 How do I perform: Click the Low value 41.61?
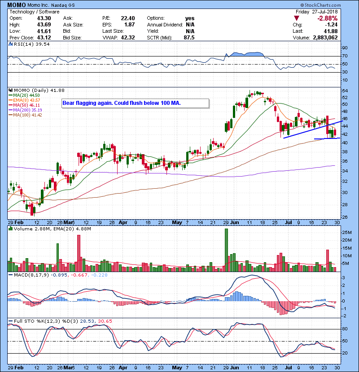[x=44, y=31]
